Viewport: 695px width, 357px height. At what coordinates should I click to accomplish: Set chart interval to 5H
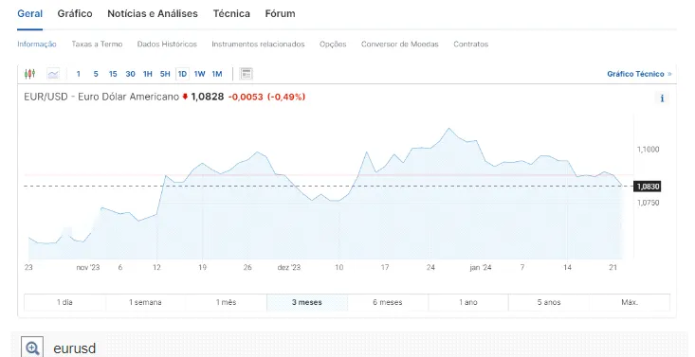pos(165,74)
